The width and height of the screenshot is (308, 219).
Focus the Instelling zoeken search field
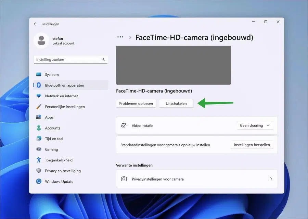pos(71,59)
